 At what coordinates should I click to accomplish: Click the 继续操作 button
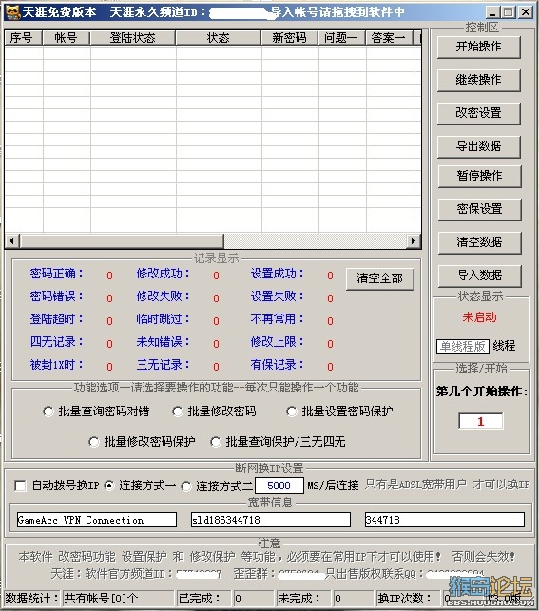[x=478, y=80]
